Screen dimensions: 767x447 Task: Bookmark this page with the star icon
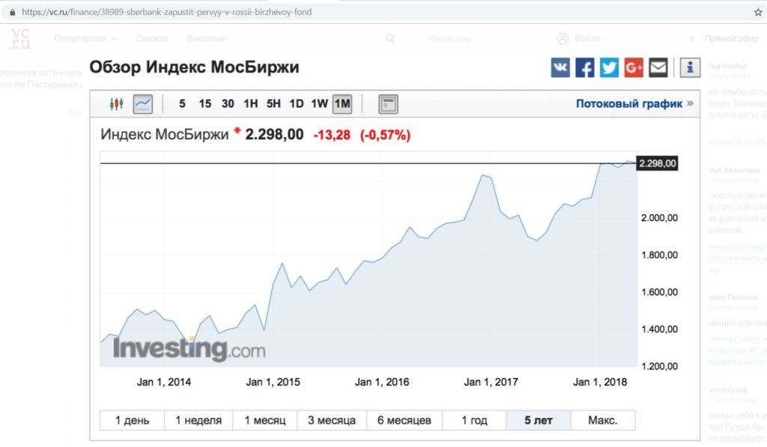(757, 12)
